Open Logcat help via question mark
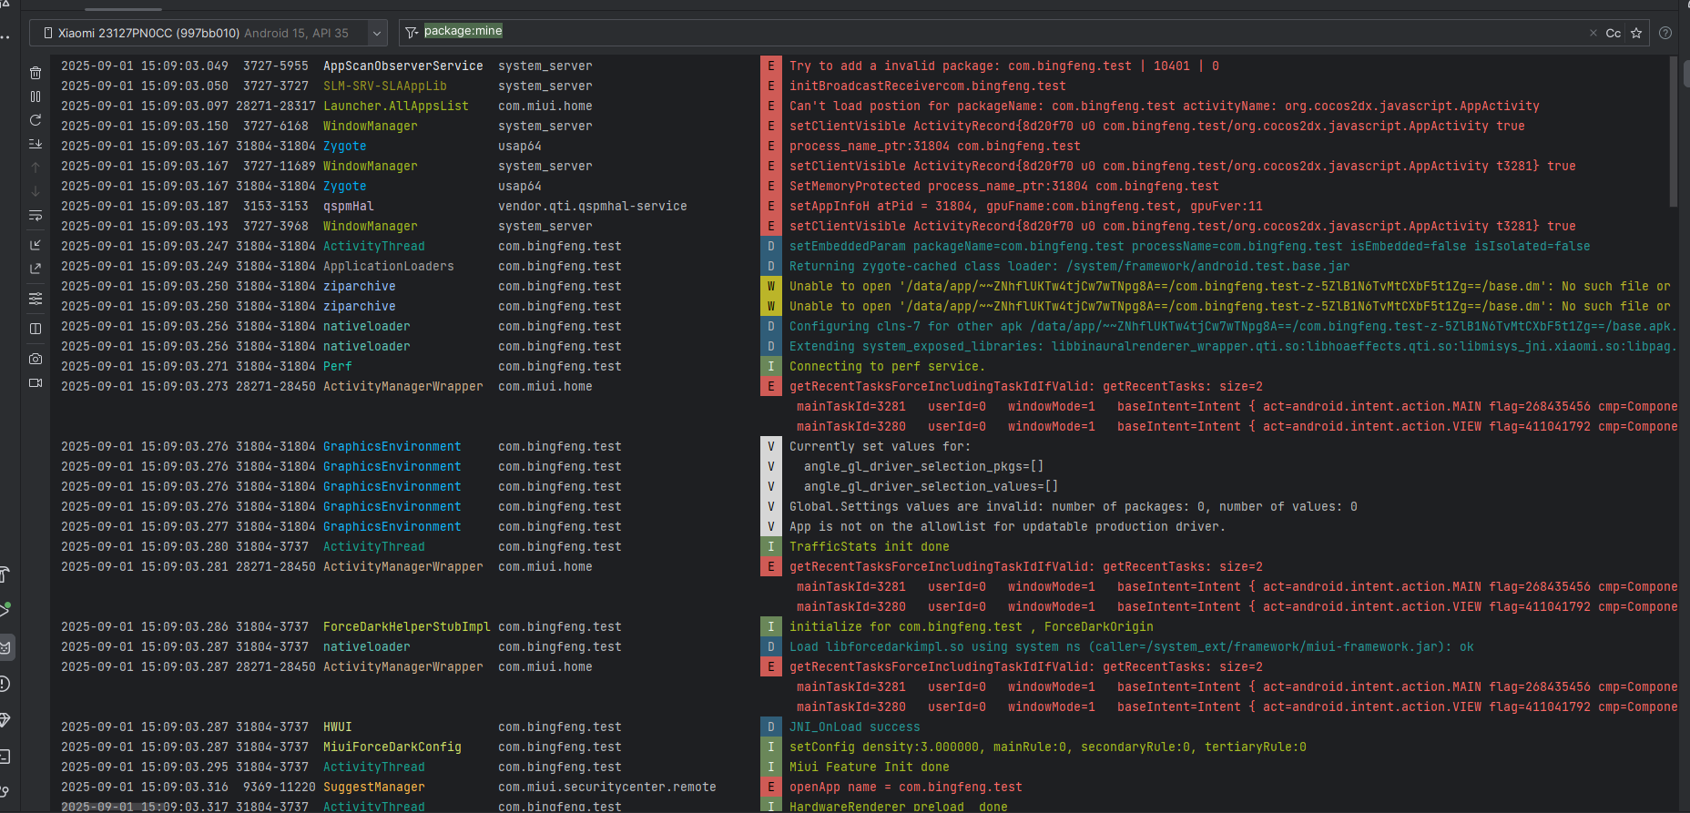 pos(1665,33)
